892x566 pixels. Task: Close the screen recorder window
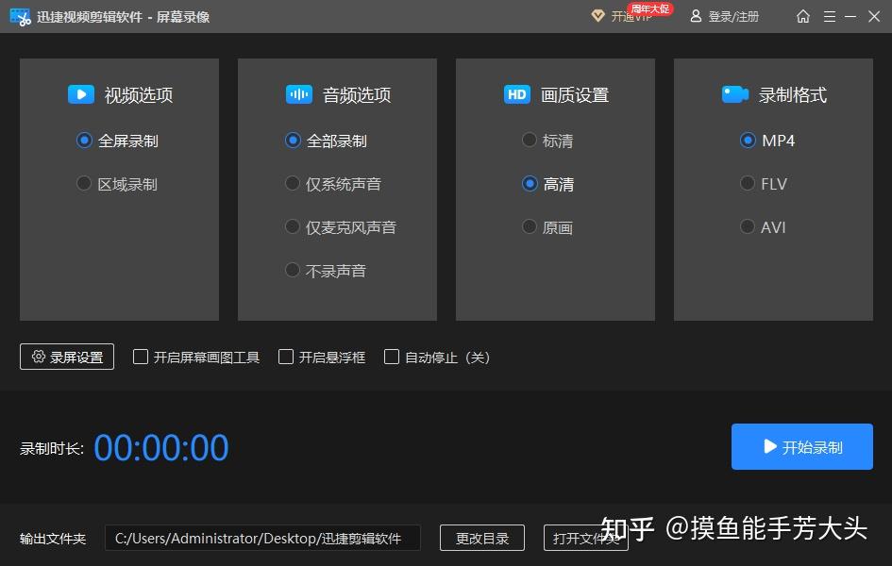[x=874, y=16]
